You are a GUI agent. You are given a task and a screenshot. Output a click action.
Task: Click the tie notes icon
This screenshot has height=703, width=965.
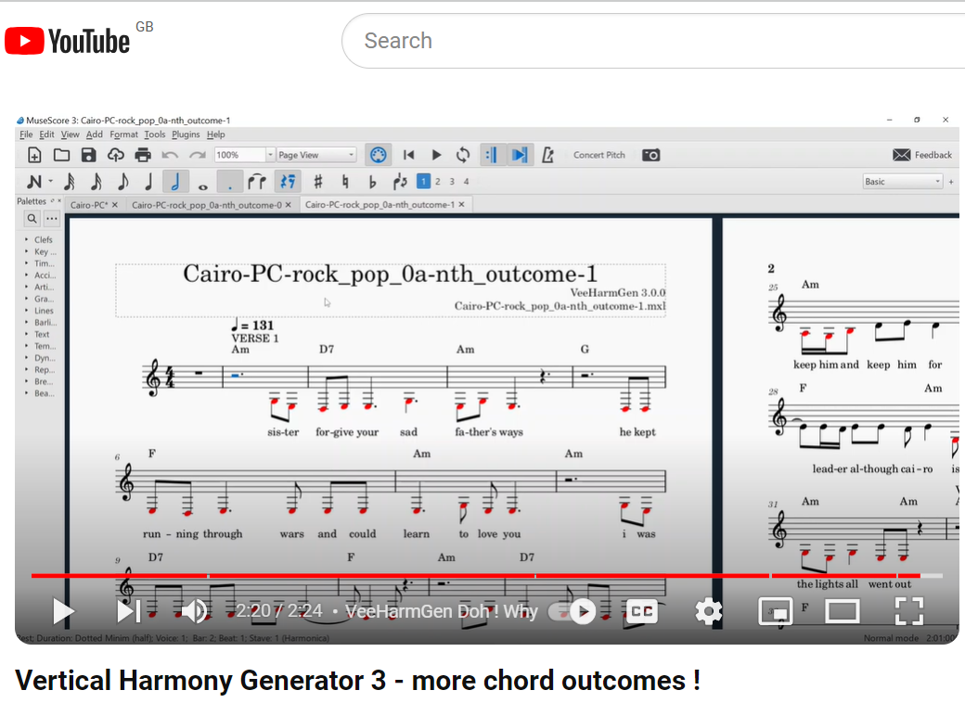pos(257,182)
